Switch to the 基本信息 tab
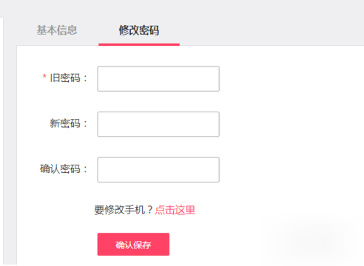Viewport: 364px width, 266px height. 57,30
